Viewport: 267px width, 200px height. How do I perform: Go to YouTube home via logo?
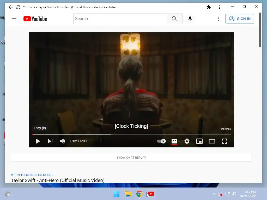(35, 19)
